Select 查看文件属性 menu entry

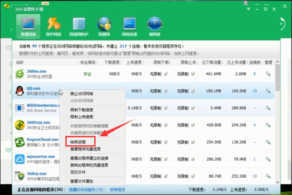pyautogui.click(x=82, y=181)
